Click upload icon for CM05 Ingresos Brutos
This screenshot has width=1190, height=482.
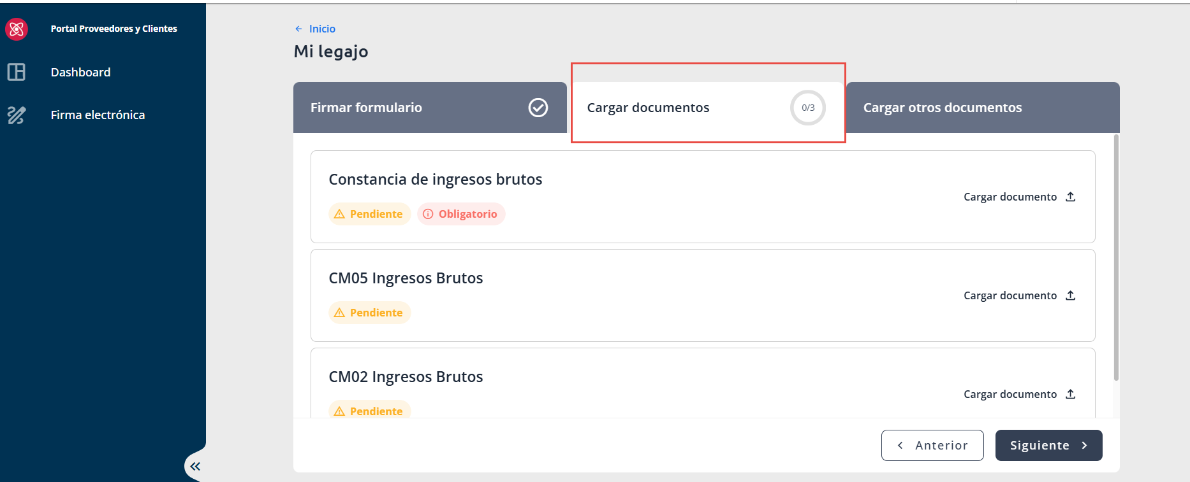(1071, 295)
